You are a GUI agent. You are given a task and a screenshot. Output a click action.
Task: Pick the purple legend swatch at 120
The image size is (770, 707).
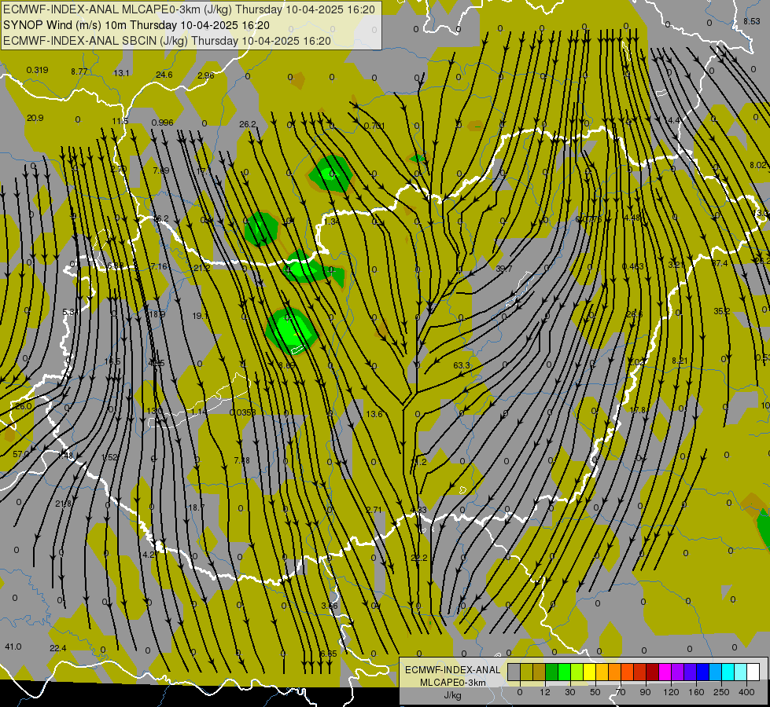click(x=678, y=672)
